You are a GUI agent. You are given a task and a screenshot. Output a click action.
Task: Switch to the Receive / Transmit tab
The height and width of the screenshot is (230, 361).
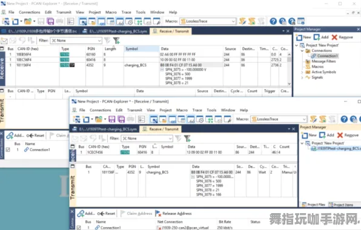[x=171, y=31]
